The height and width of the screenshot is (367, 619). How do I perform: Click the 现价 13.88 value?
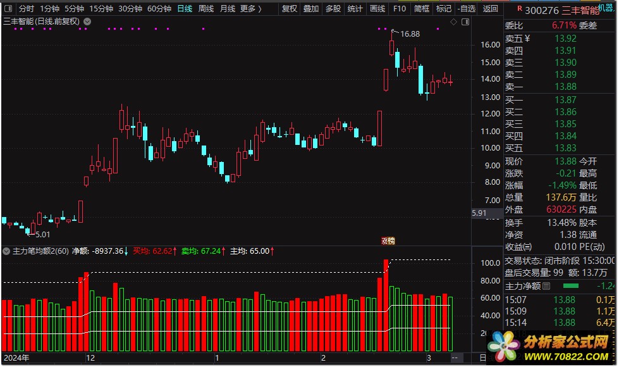point(565,161)
